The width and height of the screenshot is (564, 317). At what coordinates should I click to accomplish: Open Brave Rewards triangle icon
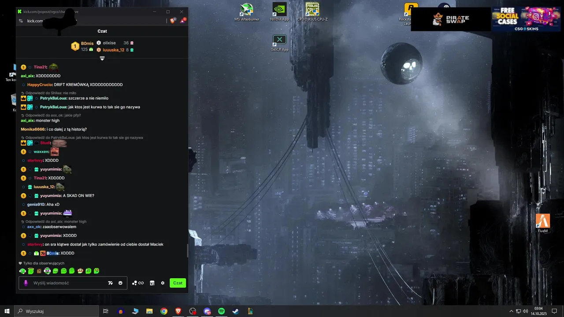tap(183, 20)
